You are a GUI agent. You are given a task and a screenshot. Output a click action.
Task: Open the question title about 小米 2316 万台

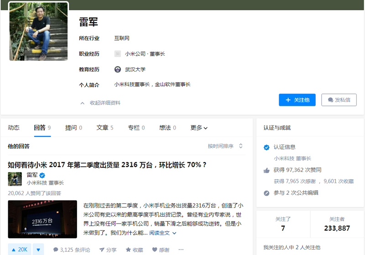tap(107, 165)
